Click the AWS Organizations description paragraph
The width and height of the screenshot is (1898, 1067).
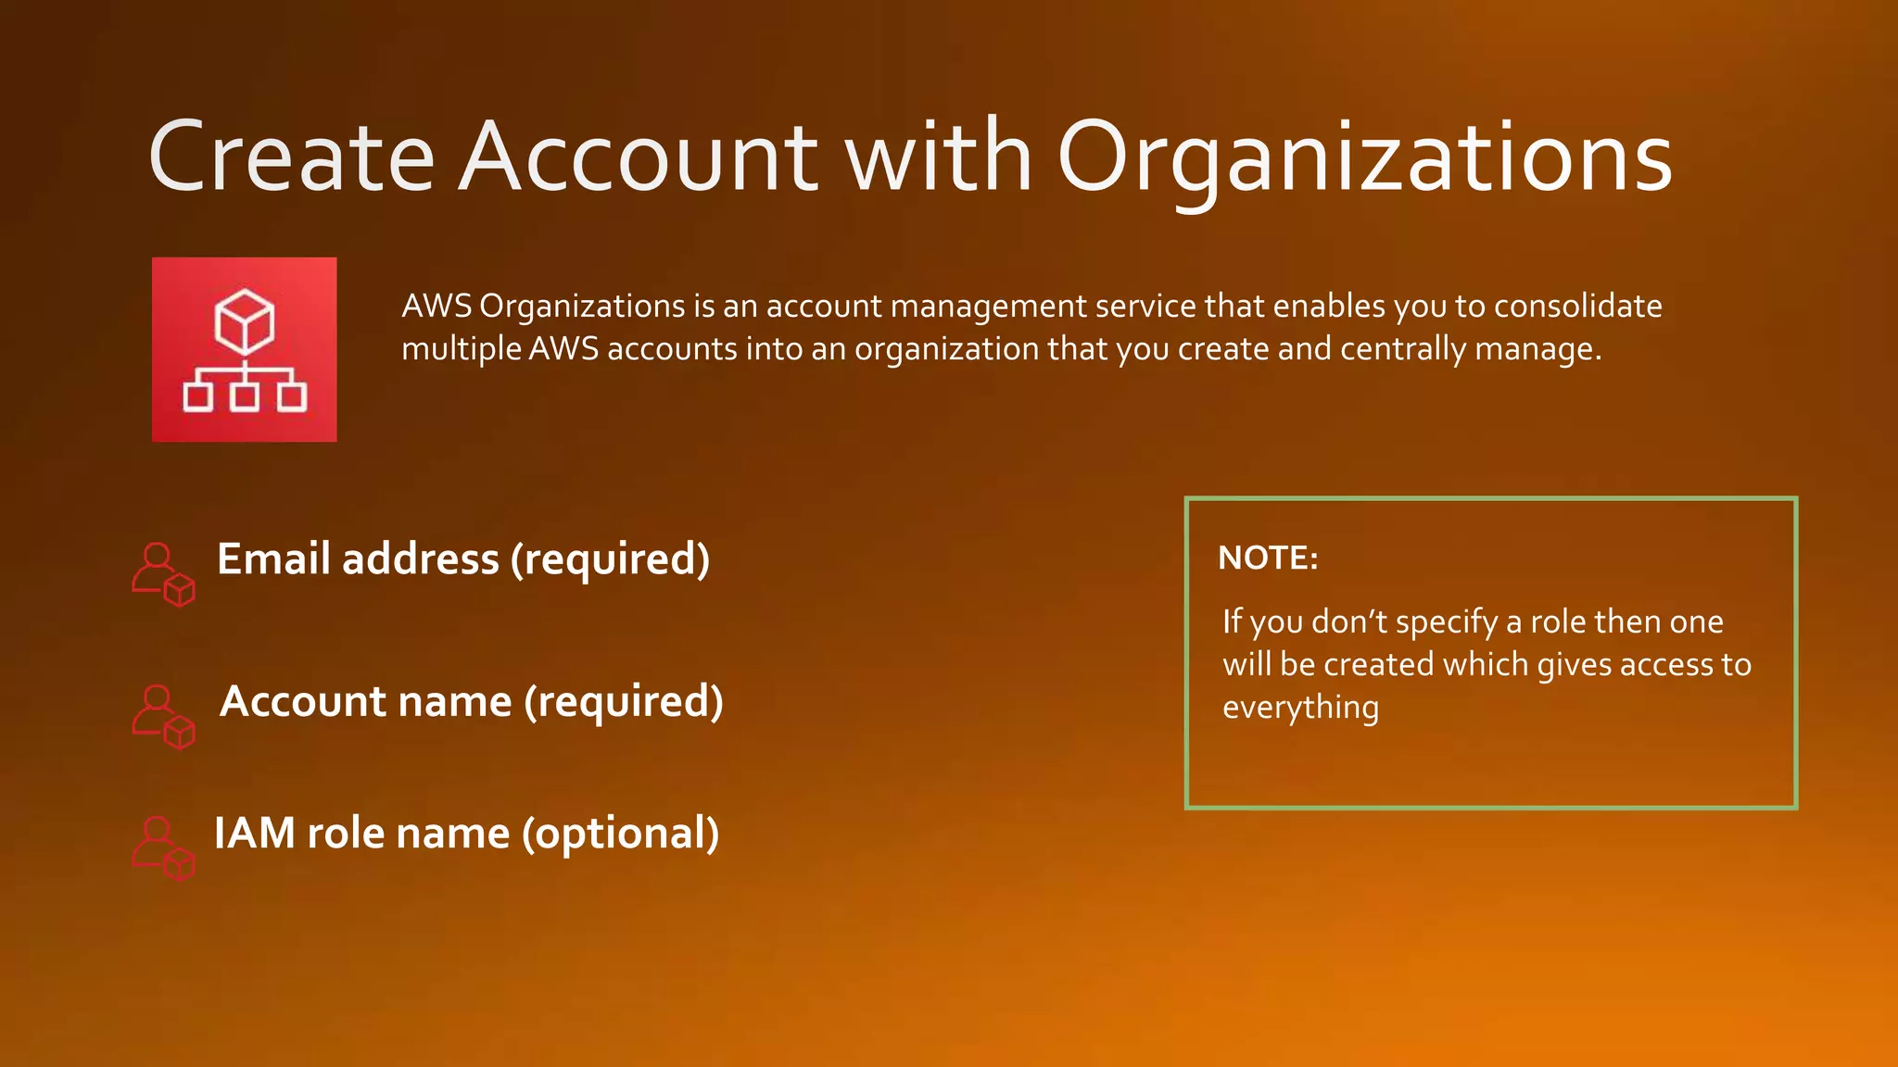pyautogui.click(x=1031, y=328)
